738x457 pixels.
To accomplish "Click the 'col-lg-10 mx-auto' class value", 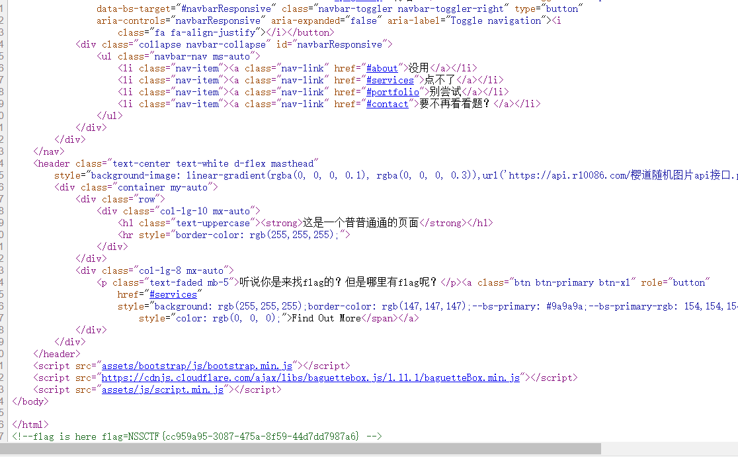I will click(x=205, y=212).
